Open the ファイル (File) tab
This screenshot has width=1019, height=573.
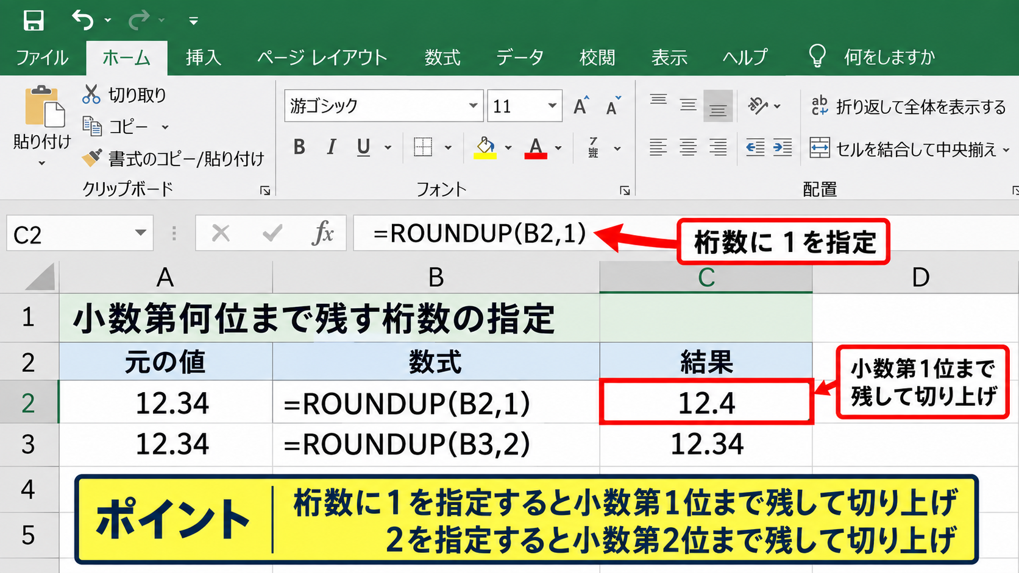point(42,58)
